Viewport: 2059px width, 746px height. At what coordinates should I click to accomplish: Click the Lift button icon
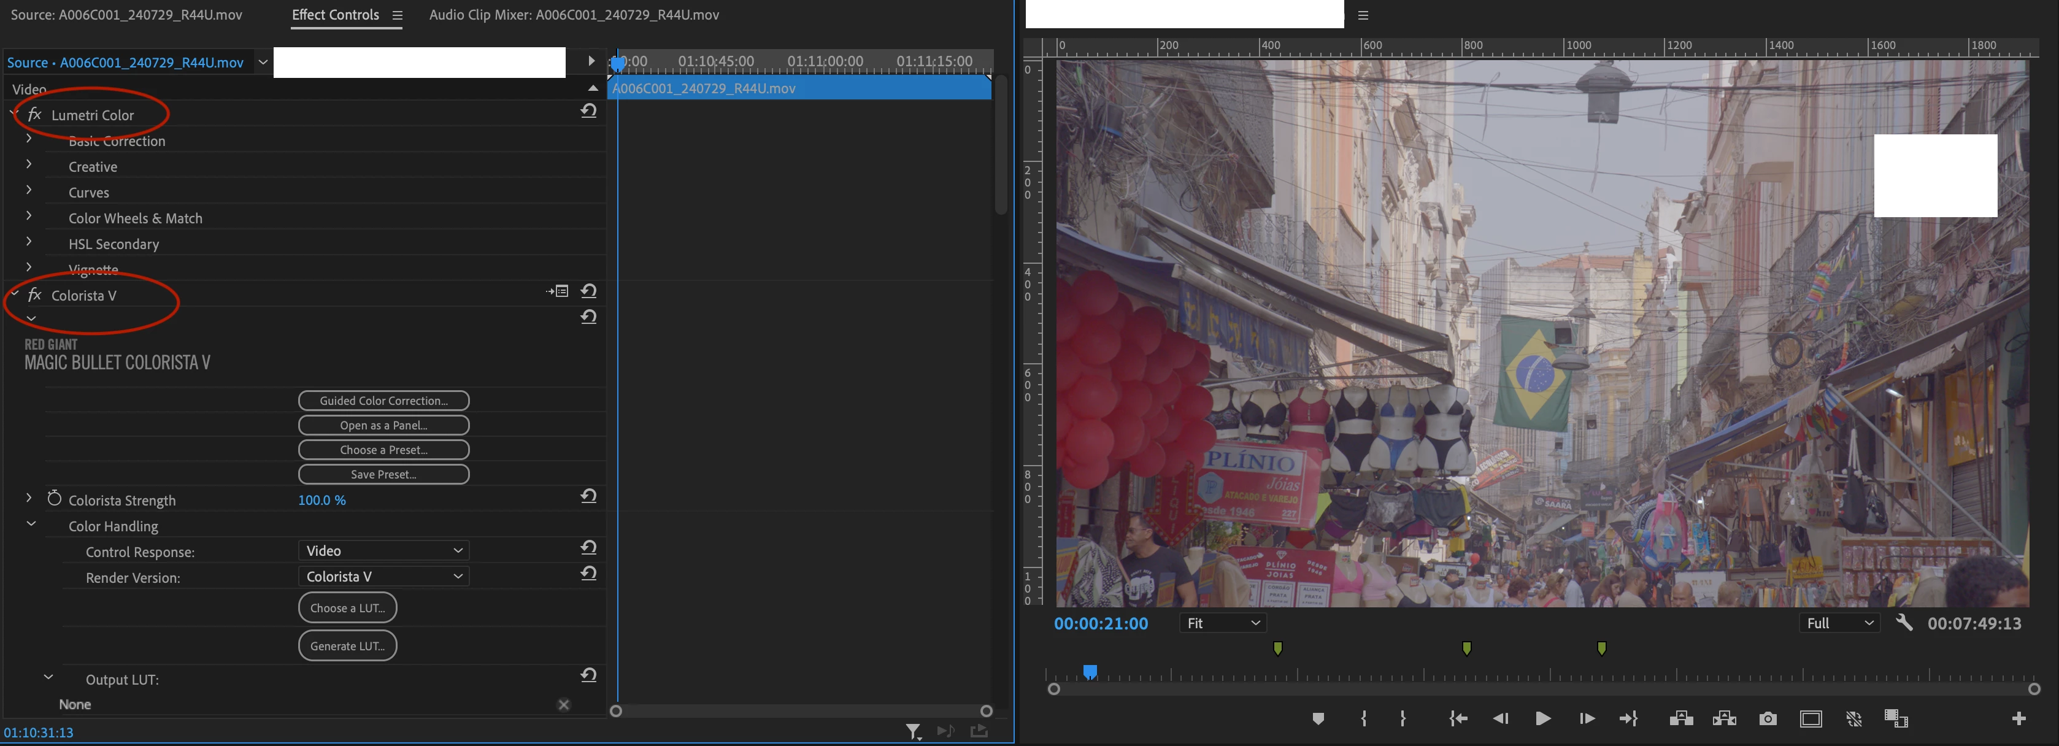(x=1681, y=719)
